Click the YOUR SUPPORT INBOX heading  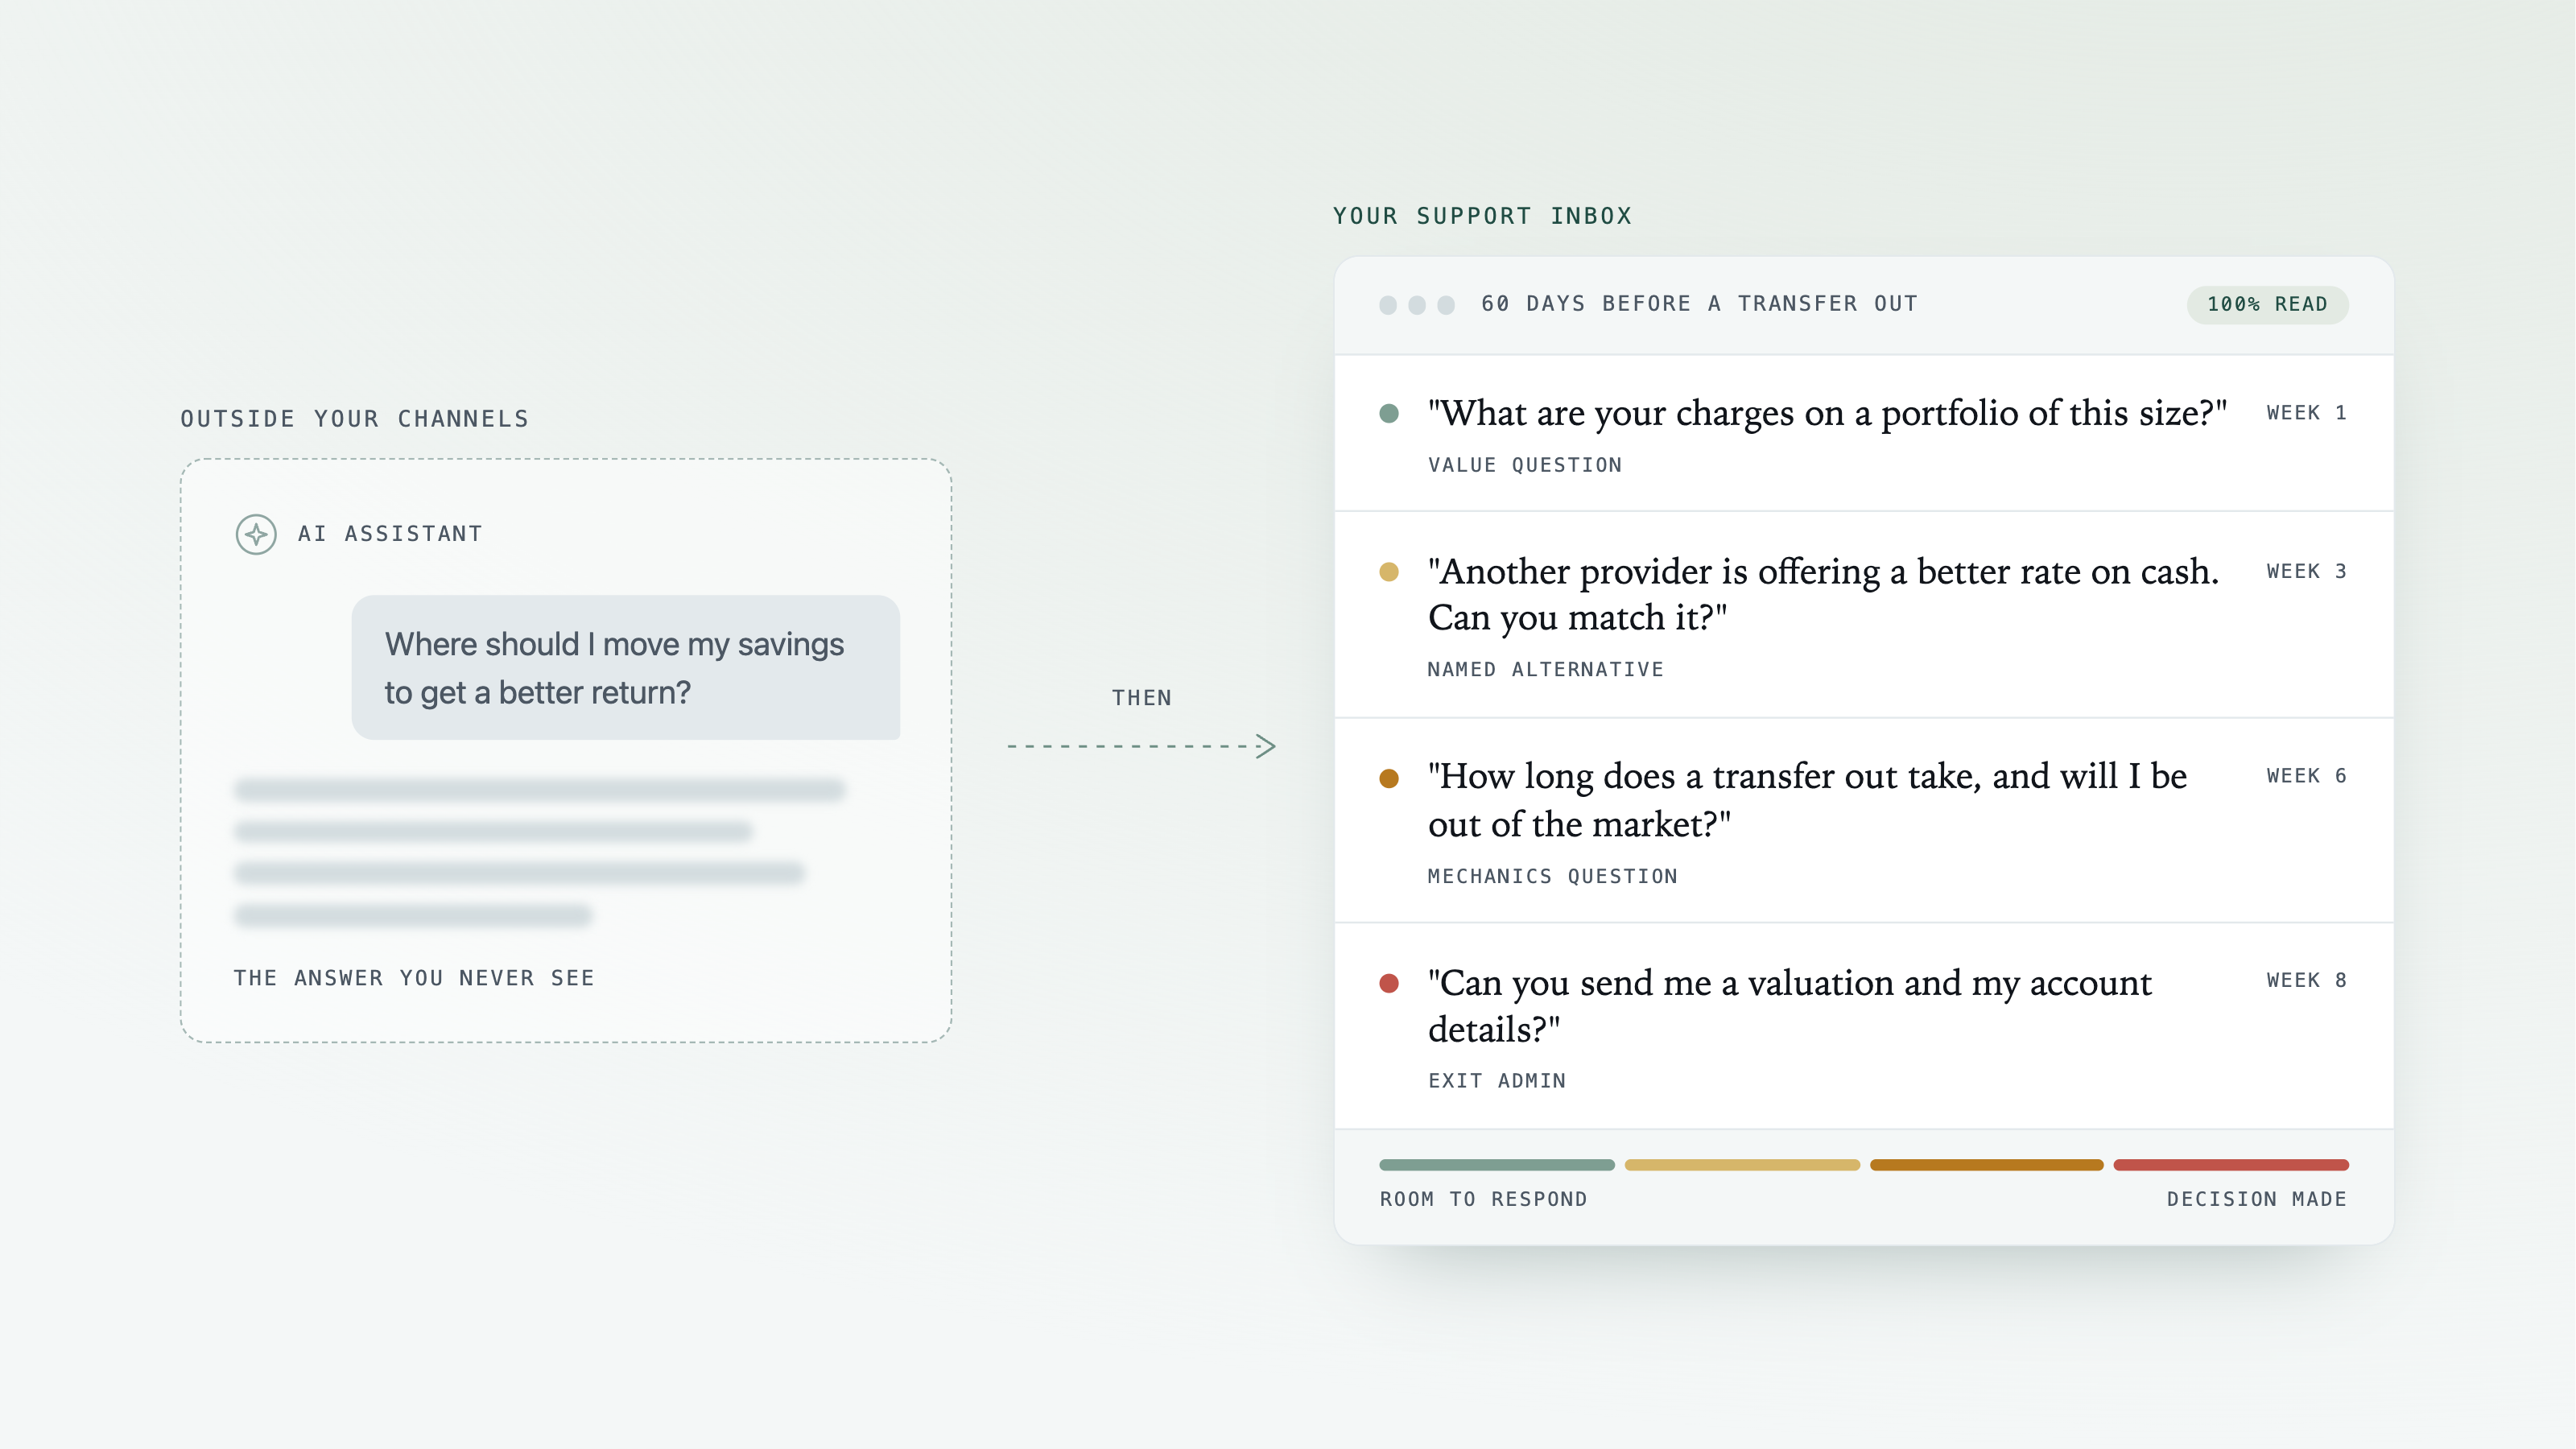(1482, 216)
